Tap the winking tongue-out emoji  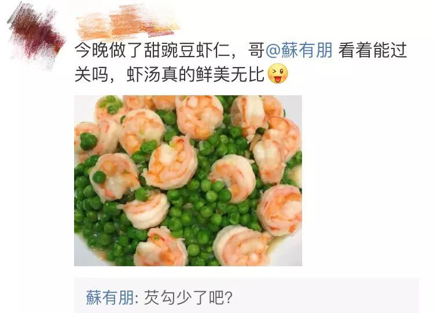pyautogui.click(x=278, y=73)
